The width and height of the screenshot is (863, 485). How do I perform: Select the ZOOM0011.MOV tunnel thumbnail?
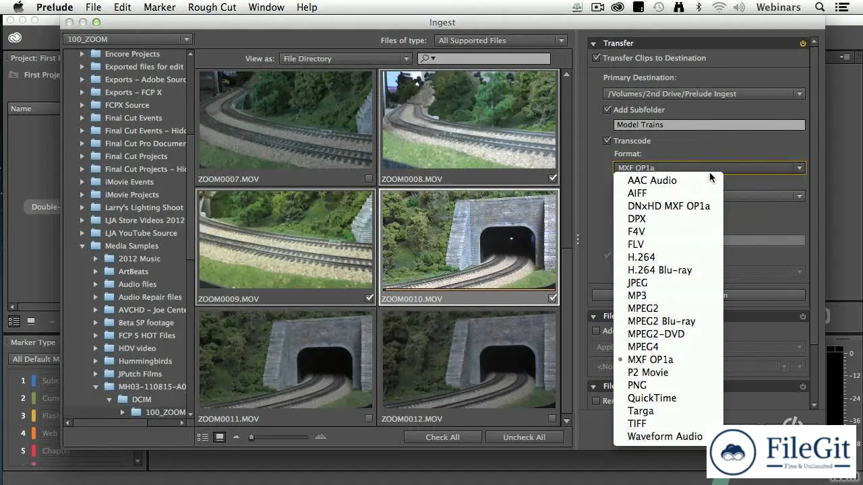click(286, 359)
